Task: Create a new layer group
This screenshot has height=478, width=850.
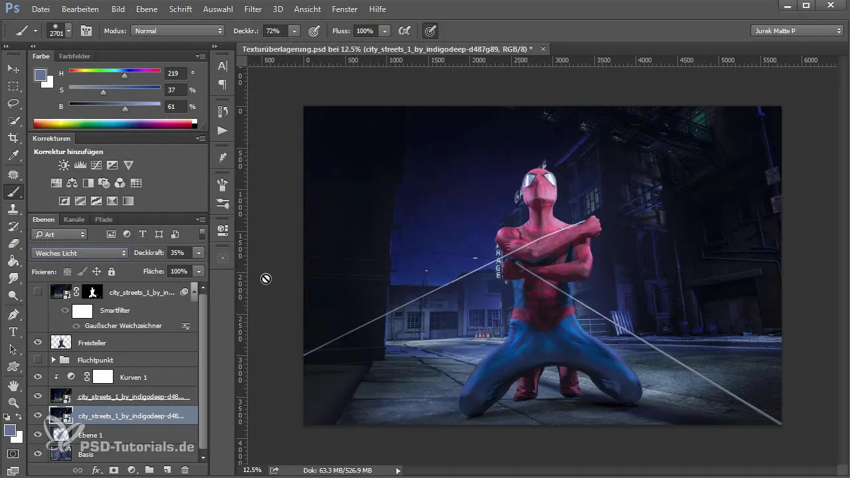Action: click(149, 470)
